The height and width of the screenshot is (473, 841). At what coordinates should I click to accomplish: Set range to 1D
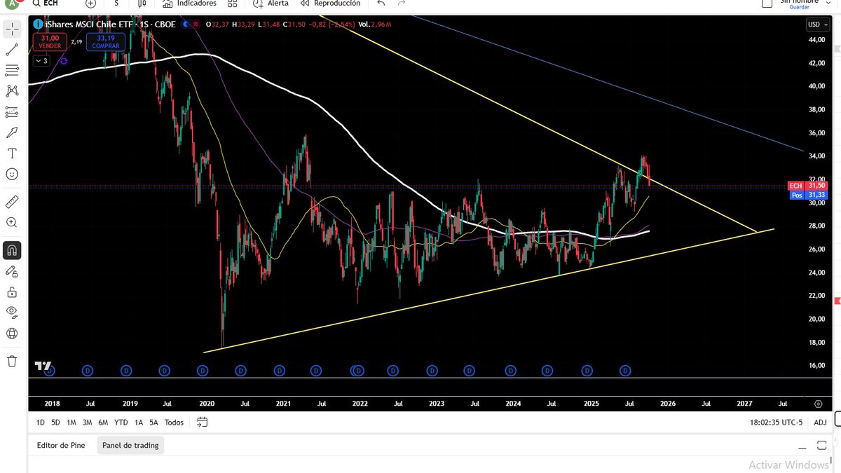[41, 423]
